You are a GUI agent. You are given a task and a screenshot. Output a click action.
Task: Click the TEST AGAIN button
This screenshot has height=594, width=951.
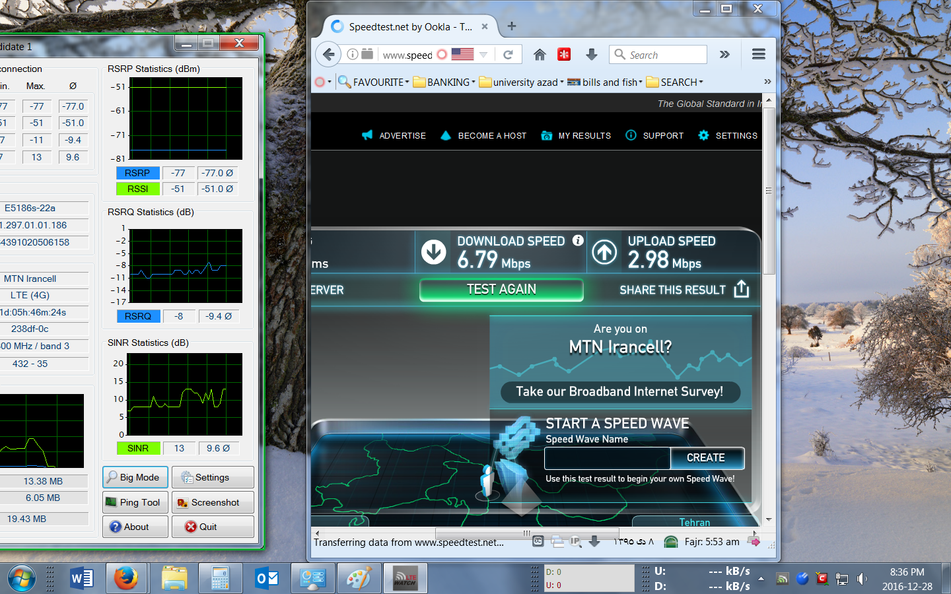[x=501, y=290]
